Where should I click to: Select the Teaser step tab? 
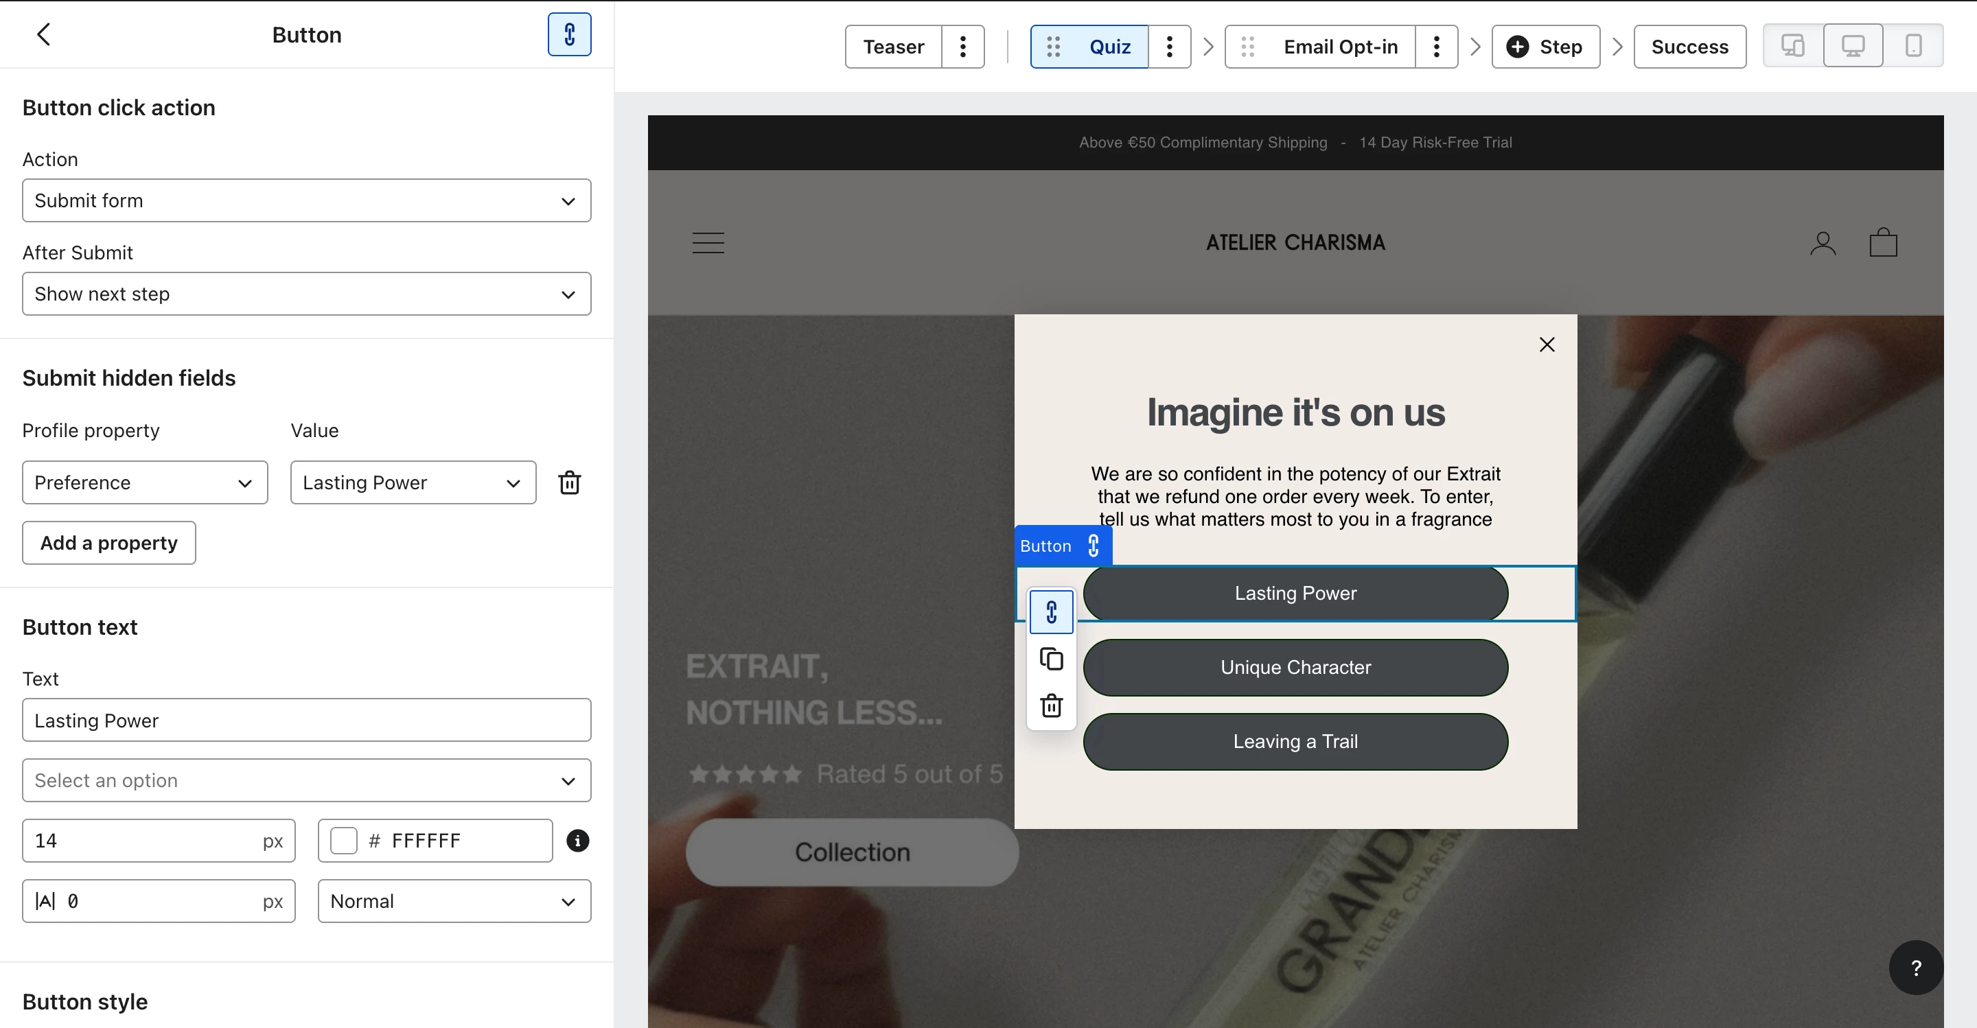pyautogui.click(x=893, y=47)
